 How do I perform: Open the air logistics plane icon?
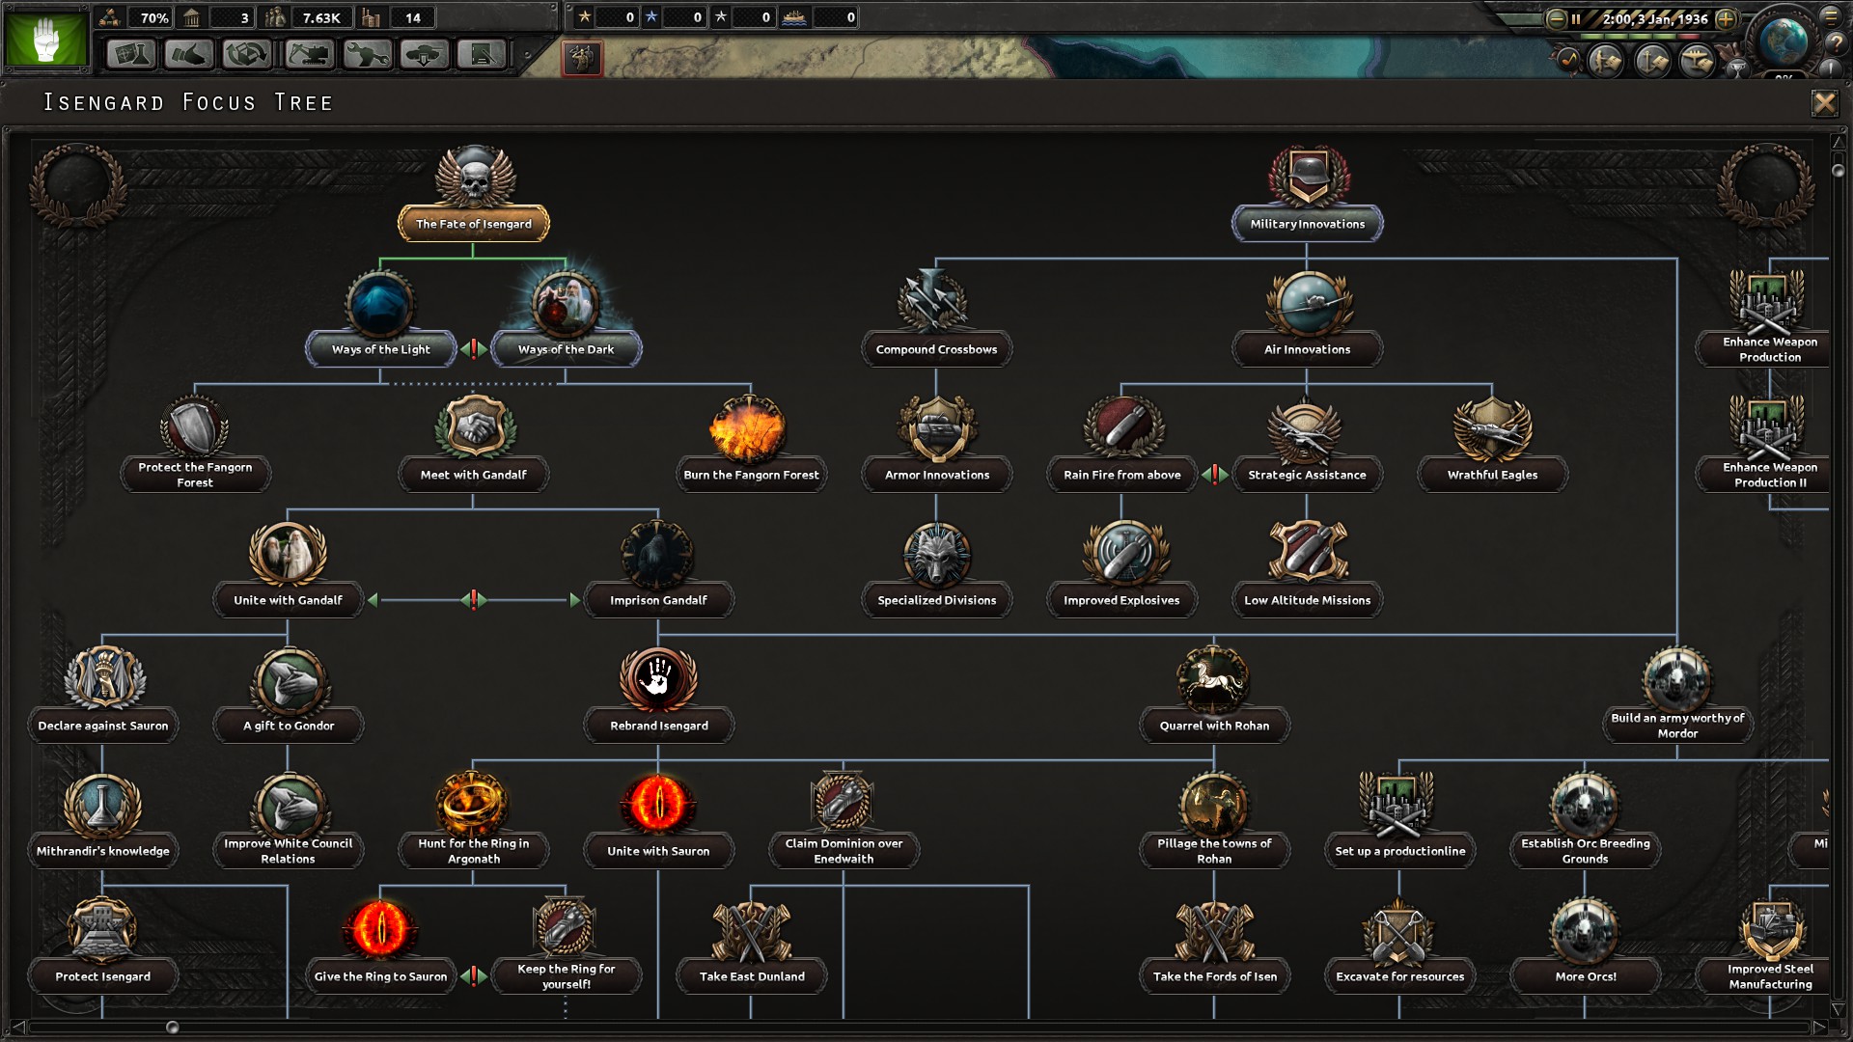pyautogui.click(x=1698, y=62)
